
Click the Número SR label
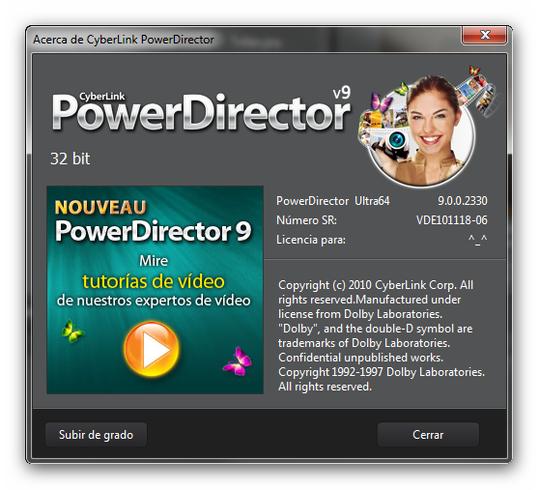tap(306, 220)
